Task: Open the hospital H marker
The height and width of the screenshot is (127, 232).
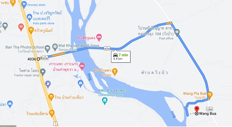Action: click(x=21, y=27)
